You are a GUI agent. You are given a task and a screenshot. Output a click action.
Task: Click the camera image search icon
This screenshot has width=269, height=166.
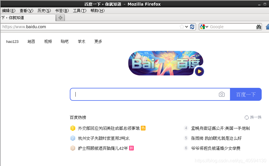pos(222,94)
